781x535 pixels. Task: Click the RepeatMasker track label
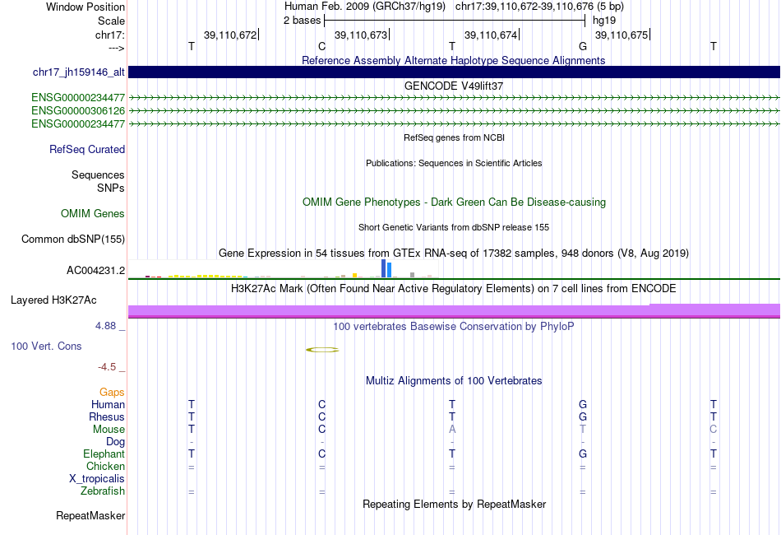(x=90, y=516)
